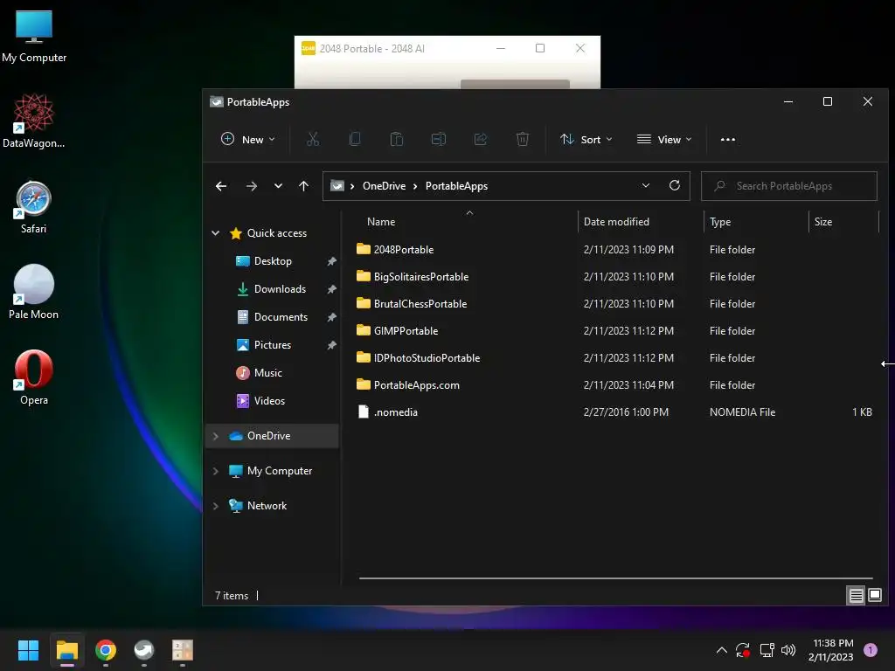
Task: Switch to the large thumbnails view button
Action: pos(874,596)
